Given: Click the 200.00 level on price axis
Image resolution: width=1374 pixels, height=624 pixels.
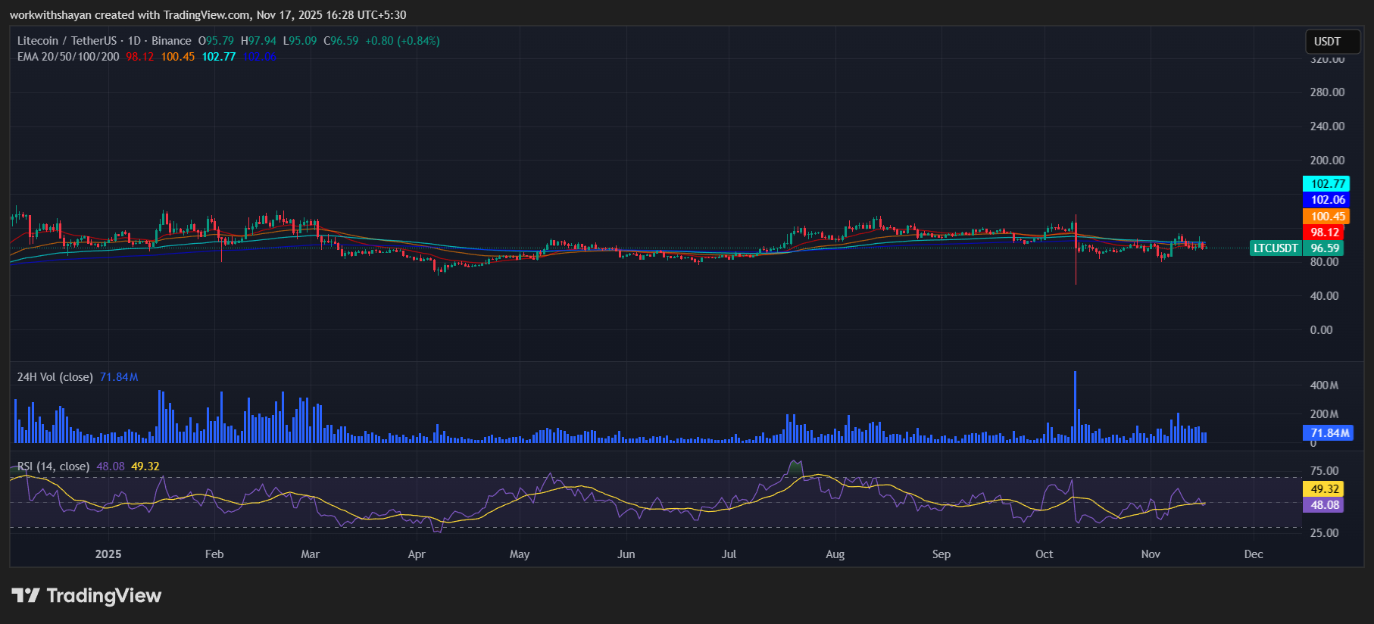Looking at the screenshot, I should coord(1327,161).
